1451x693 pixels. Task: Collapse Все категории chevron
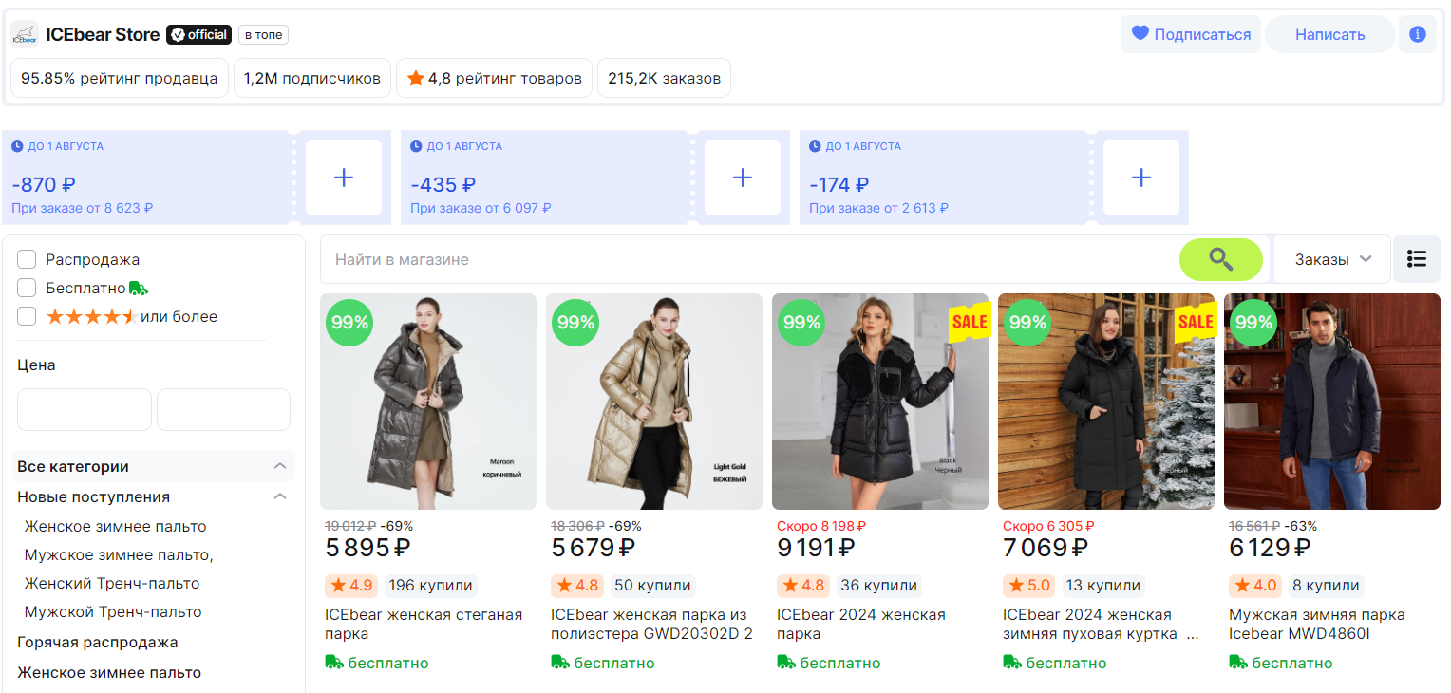(280, 466)
